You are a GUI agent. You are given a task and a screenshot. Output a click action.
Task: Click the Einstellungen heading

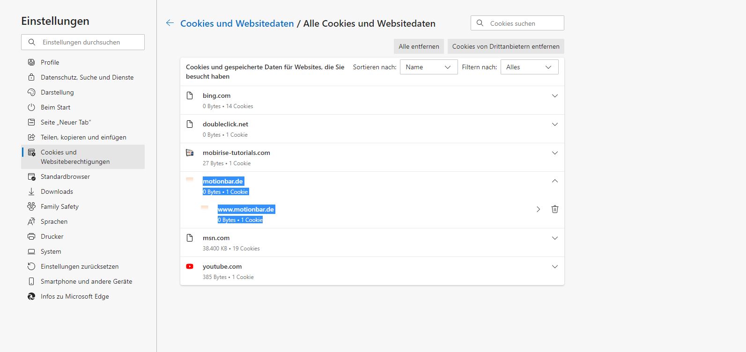55,21
